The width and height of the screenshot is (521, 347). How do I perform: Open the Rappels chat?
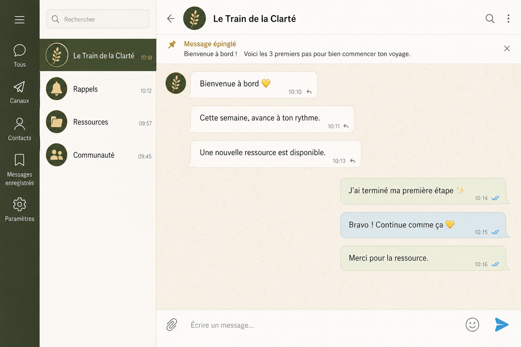pos(98,89)
